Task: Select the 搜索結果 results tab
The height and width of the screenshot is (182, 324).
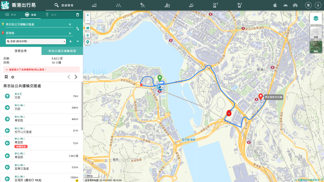Action: [21, 51]
